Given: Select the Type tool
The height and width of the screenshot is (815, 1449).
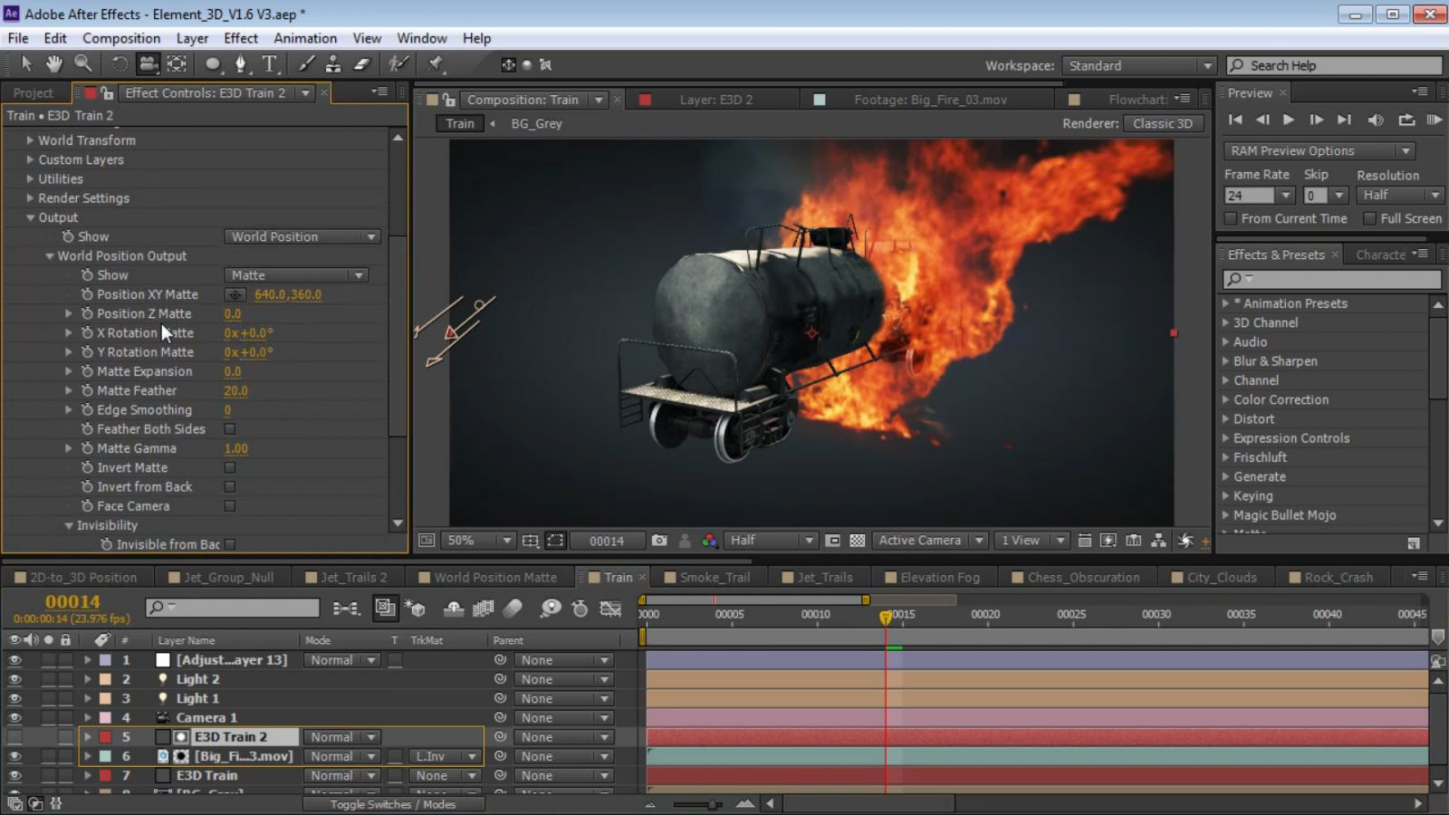Looking at the screenshot, I should point(270,64).
